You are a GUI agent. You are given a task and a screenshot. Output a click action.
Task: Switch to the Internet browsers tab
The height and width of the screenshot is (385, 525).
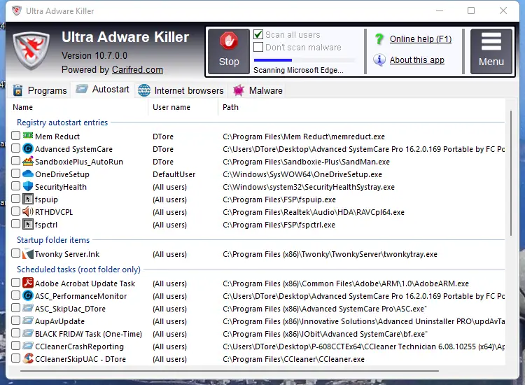[181, 90]
